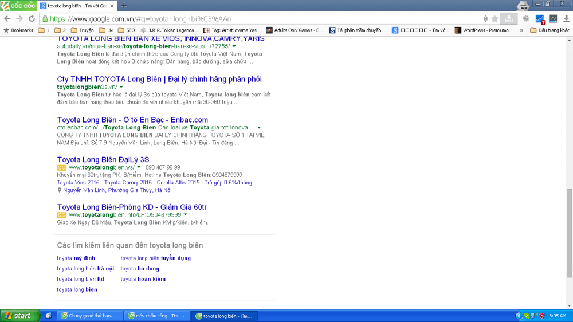Open Toyota Long Biên-Phòng KD Giảm Giá 60tr ad

click(x=132, y=207)
